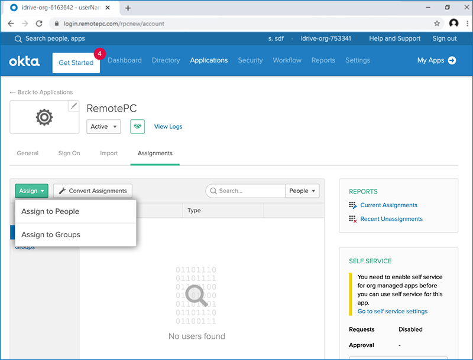Image resolution: width=473 pixels, height=360 pixels.
Task: Click the s. sdf user name
Action: coord(276,38)
